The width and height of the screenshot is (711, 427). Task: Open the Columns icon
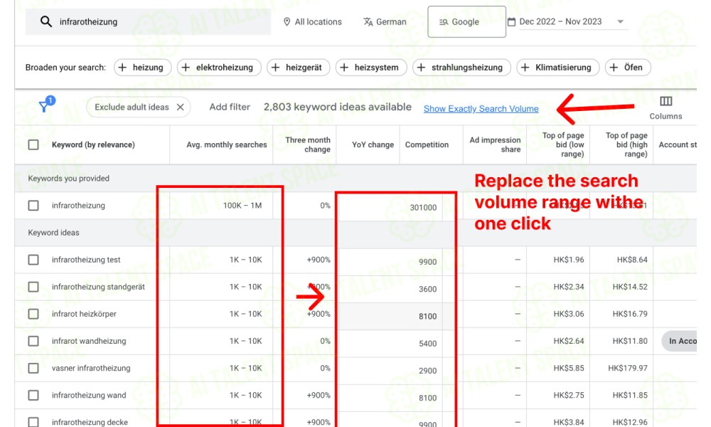(665, 101)
